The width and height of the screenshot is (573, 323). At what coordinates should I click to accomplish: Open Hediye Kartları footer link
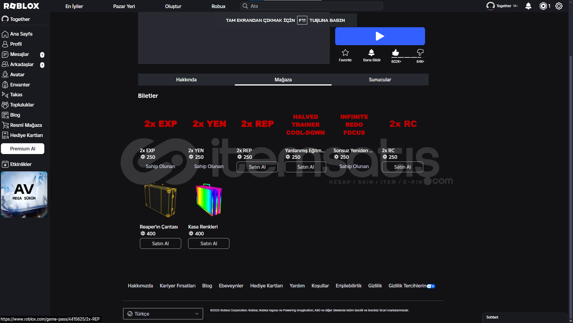tap(266, 286)
